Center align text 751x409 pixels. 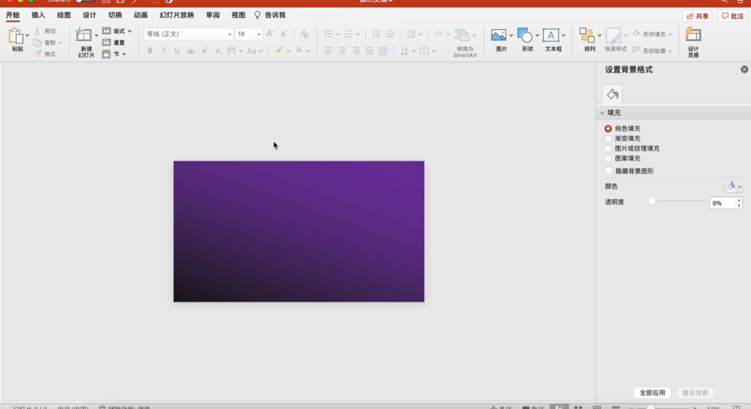342,51
